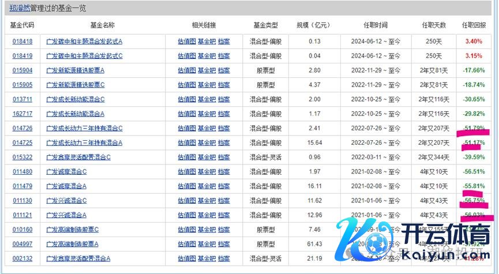This screenshot has width=499, height=274.
Task: Open 估值图 for fund 011480
Action: click(x=186, y=171)
